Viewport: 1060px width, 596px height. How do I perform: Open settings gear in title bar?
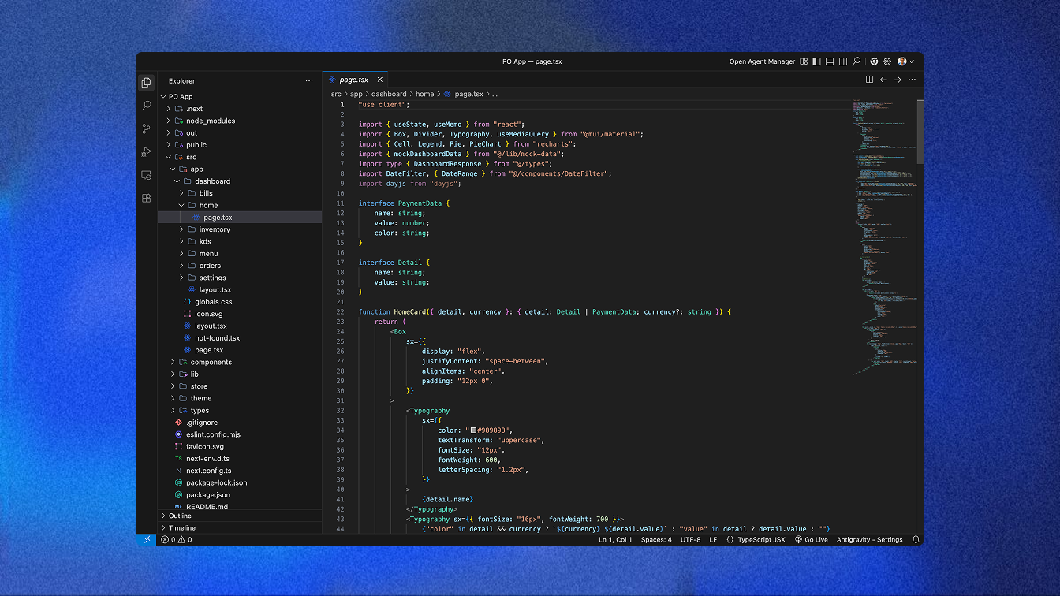[887, 61]
